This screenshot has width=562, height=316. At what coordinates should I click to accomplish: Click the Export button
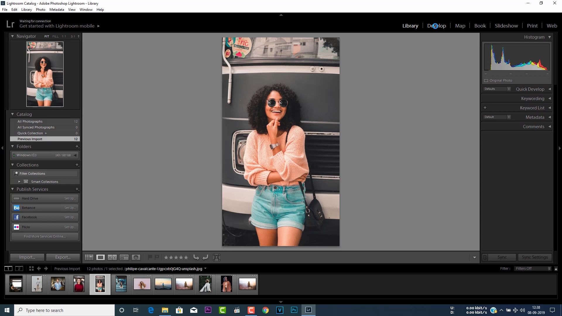click(x=63, y=257)
